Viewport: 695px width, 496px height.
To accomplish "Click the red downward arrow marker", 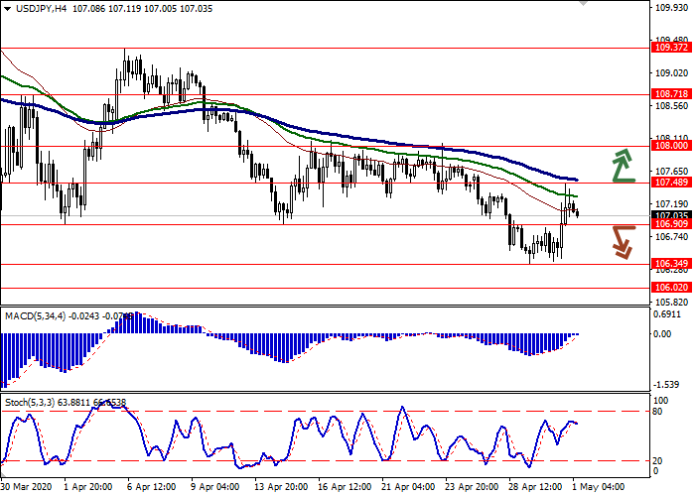I will [622, 242].
